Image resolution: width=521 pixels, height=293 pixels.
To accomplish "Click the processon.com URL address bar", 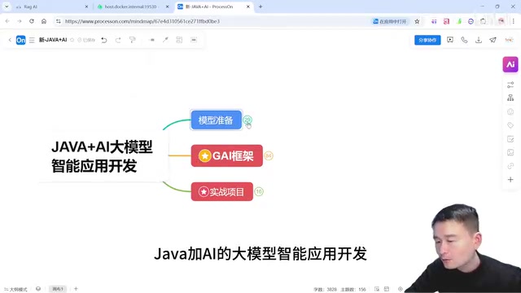I will [212, 21].
